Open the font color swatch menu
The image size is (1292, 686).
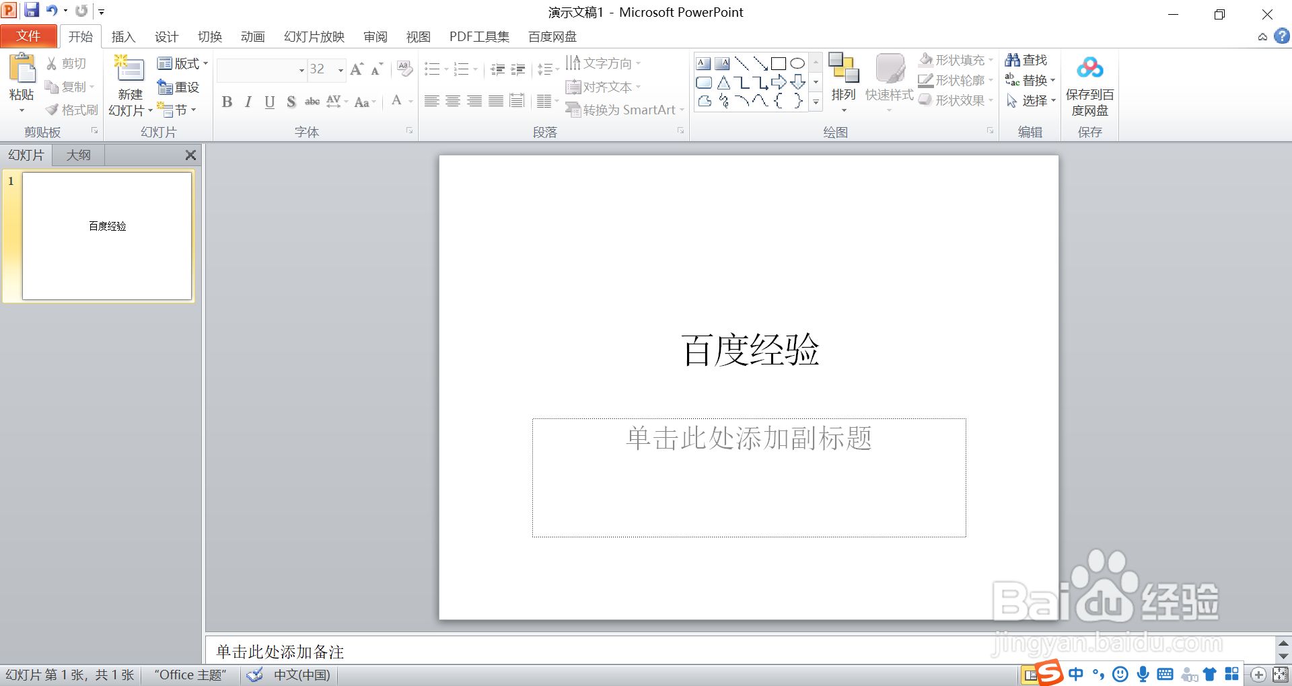point(409,102)
